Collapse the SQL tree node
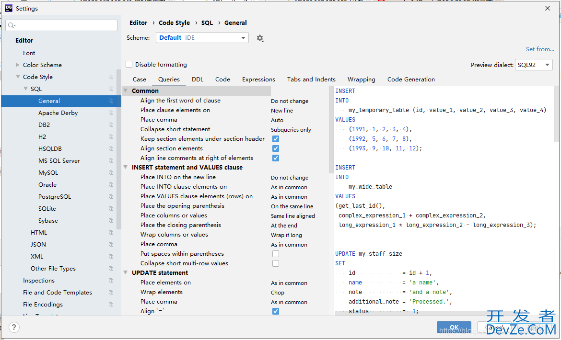This screenshot has width=561, height=340. (25, 89)
